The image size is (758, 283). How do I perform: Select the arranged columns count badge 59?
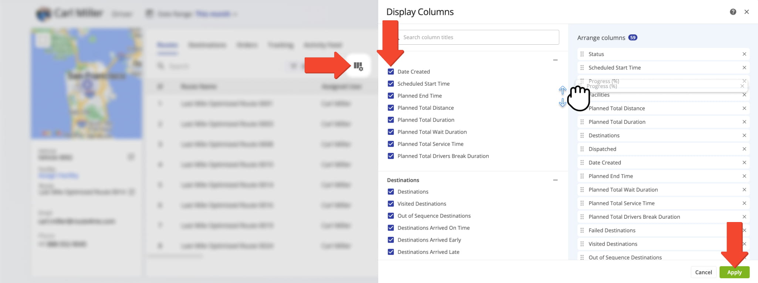click(x=633, y=38)
